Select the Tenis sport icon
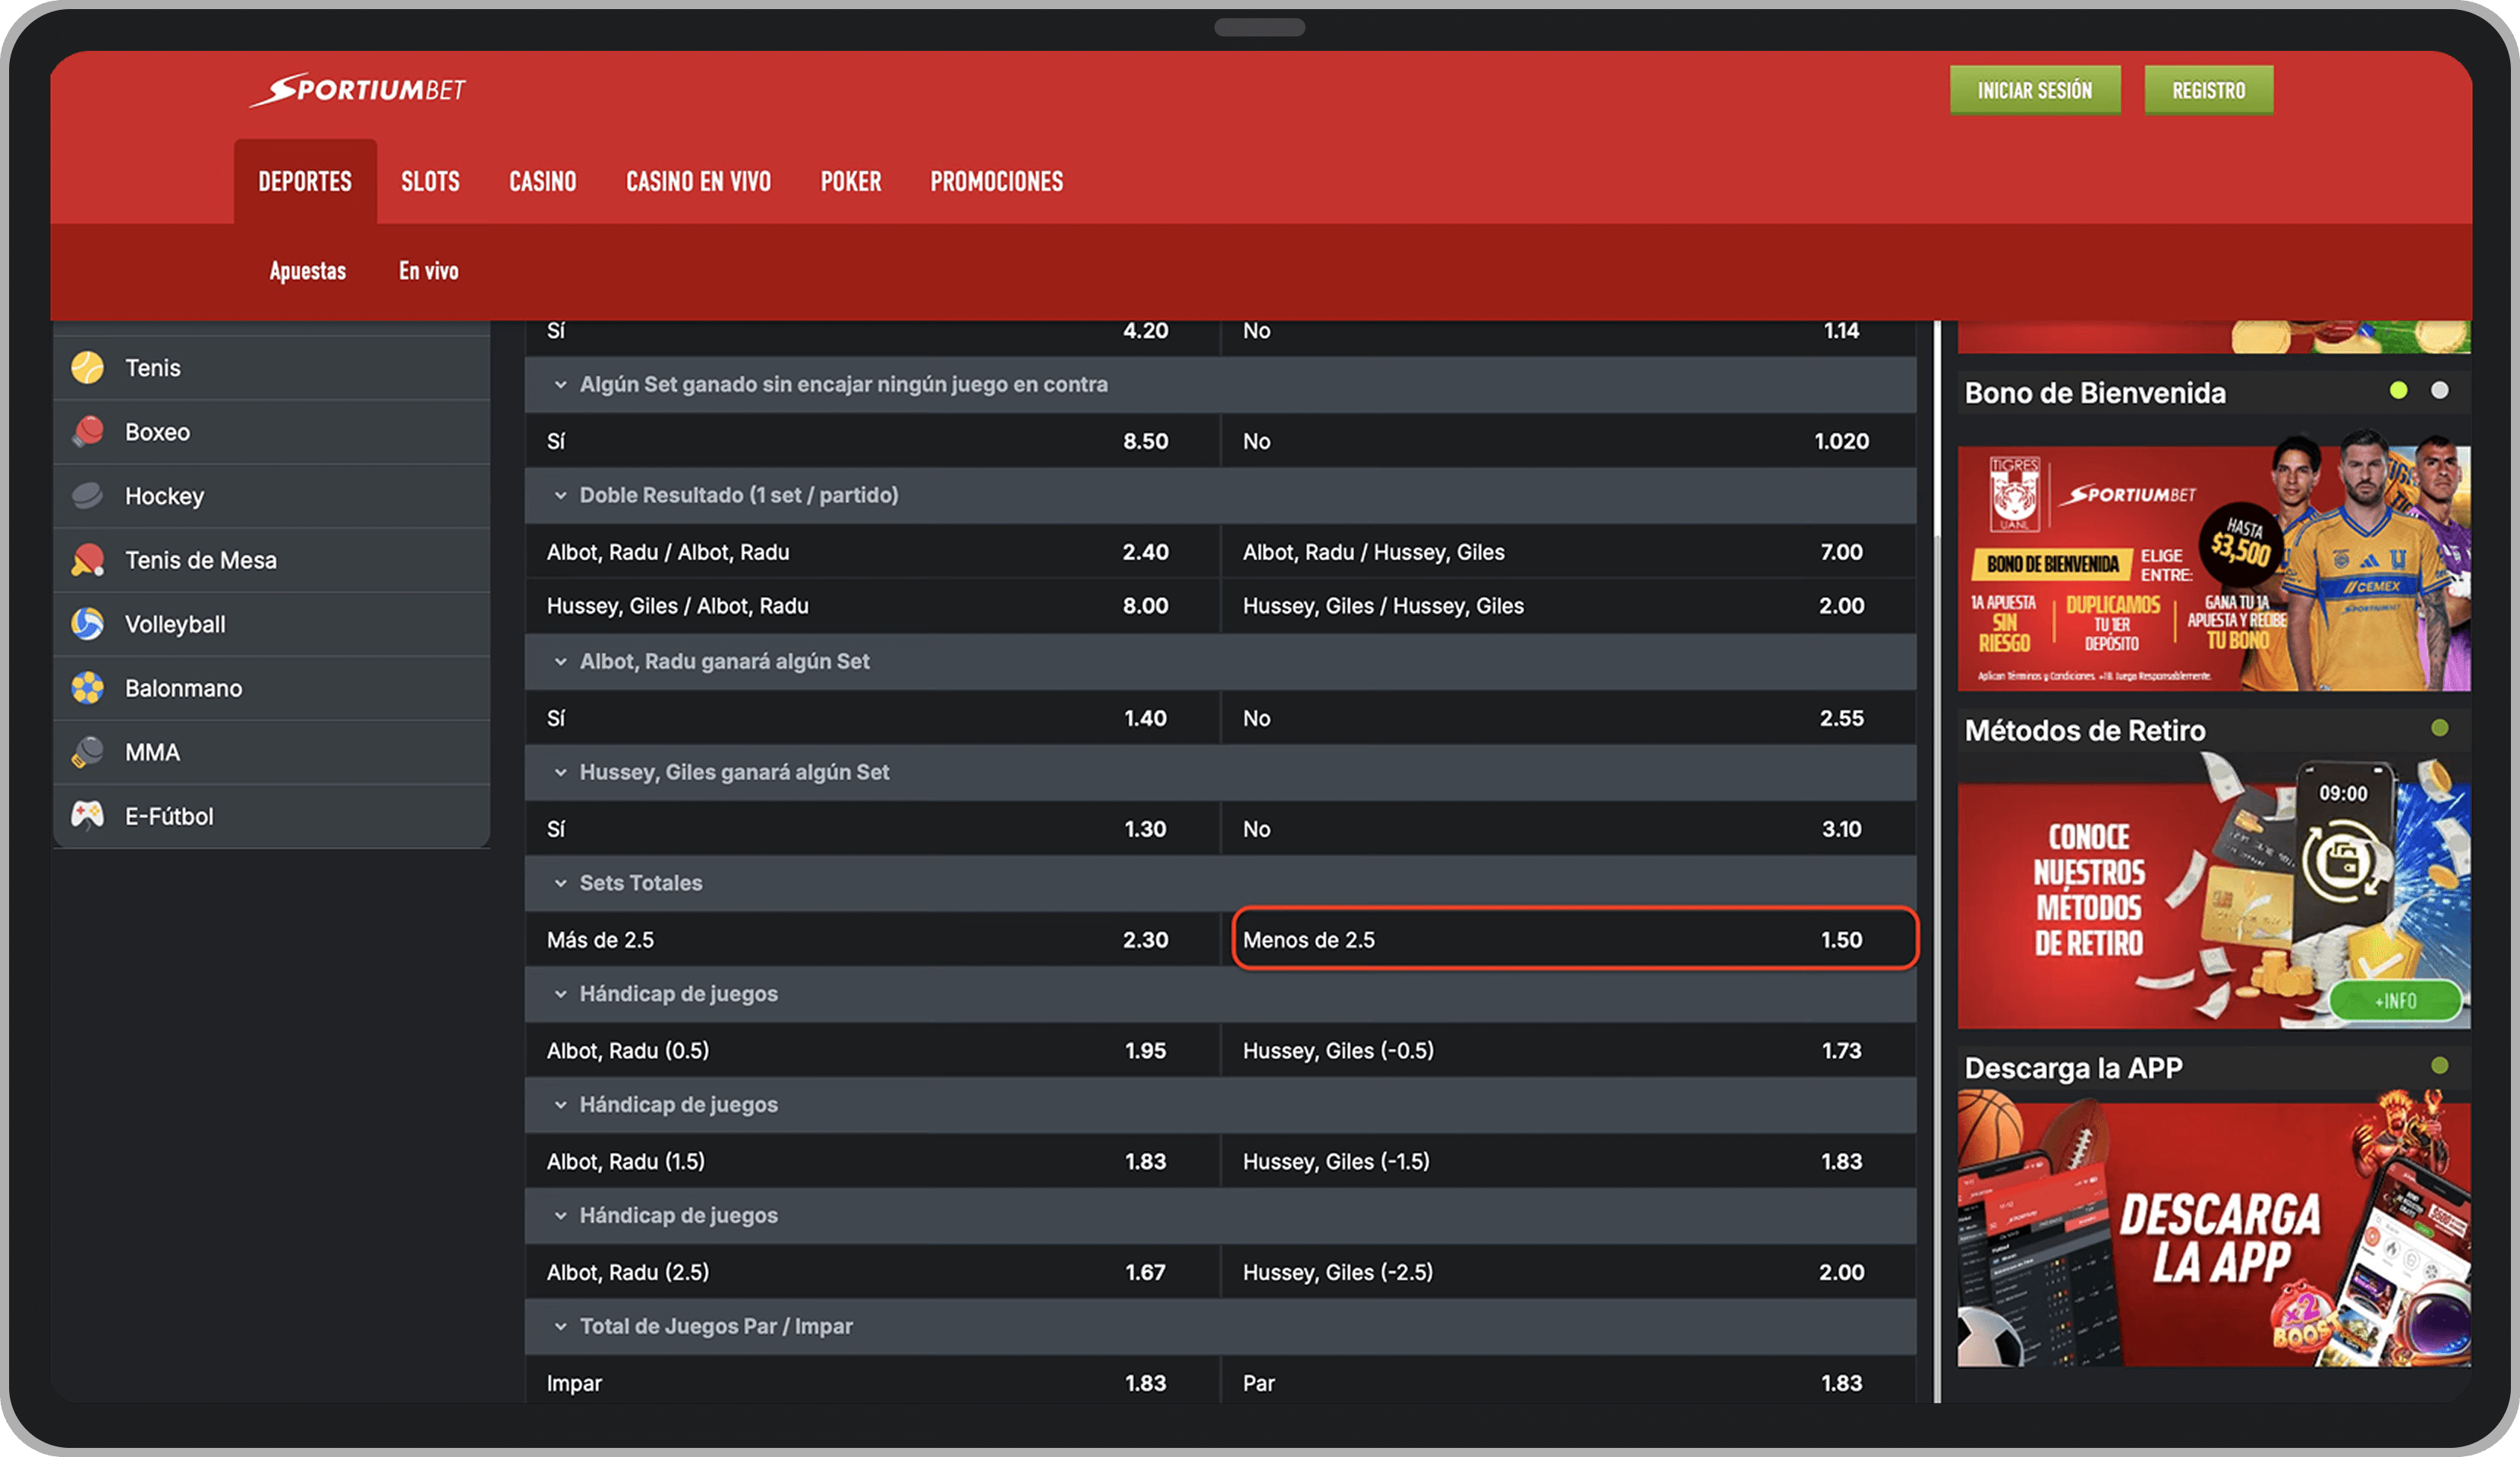The image size is (2520, 1457). [89, 367]
